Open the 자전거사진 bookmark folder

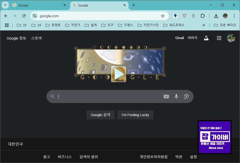click(x=148, y=25)
